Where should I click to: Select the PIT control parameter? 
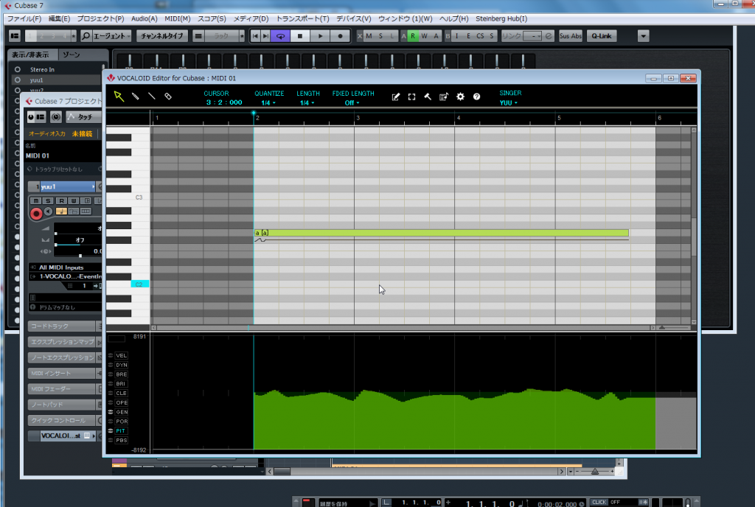120,431
